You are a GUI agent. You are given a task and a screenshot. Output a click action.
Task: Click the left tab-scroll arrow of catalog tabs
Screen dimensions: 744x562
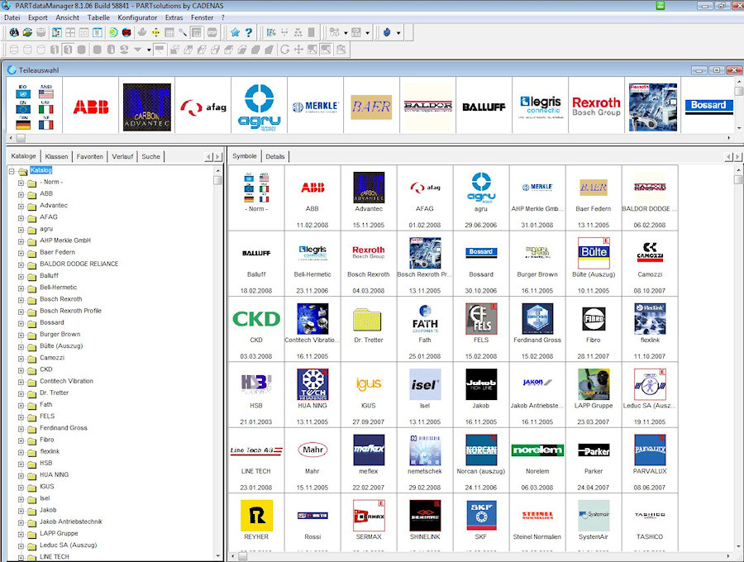[x=209, y=156]
